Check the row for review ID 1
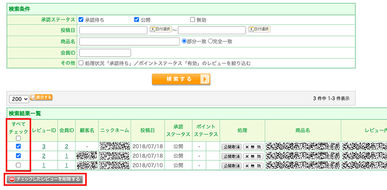387x190 pixels. click(x=18, y=166)
